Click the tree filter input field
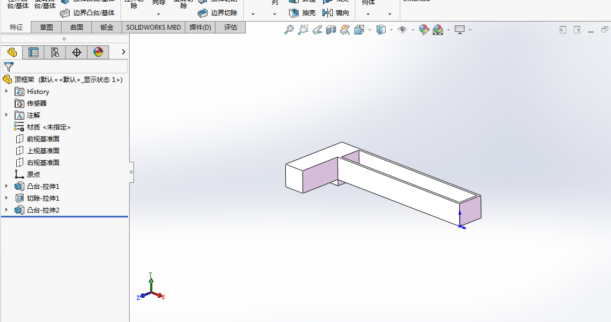The image size is (611, 322). (65, 66)
